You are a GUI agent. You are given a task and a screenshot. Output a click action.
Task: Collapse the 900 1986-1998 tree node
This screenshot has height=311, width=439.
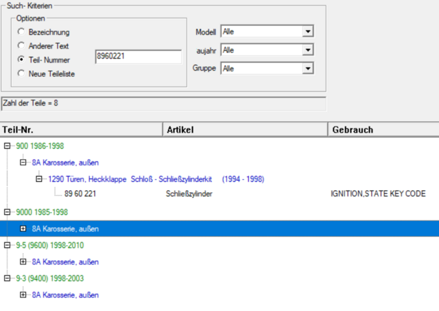[x=8, y=146]
